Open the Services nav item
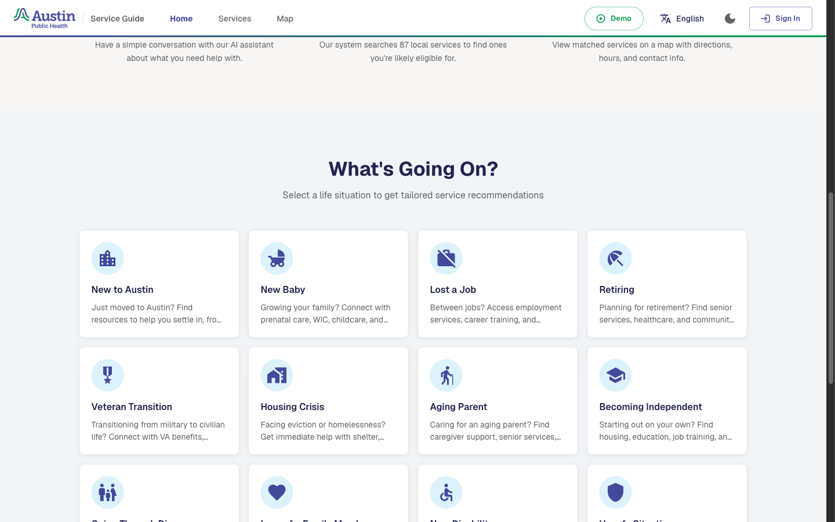Screen dimensions: 835x522 (x=234, y=19)
